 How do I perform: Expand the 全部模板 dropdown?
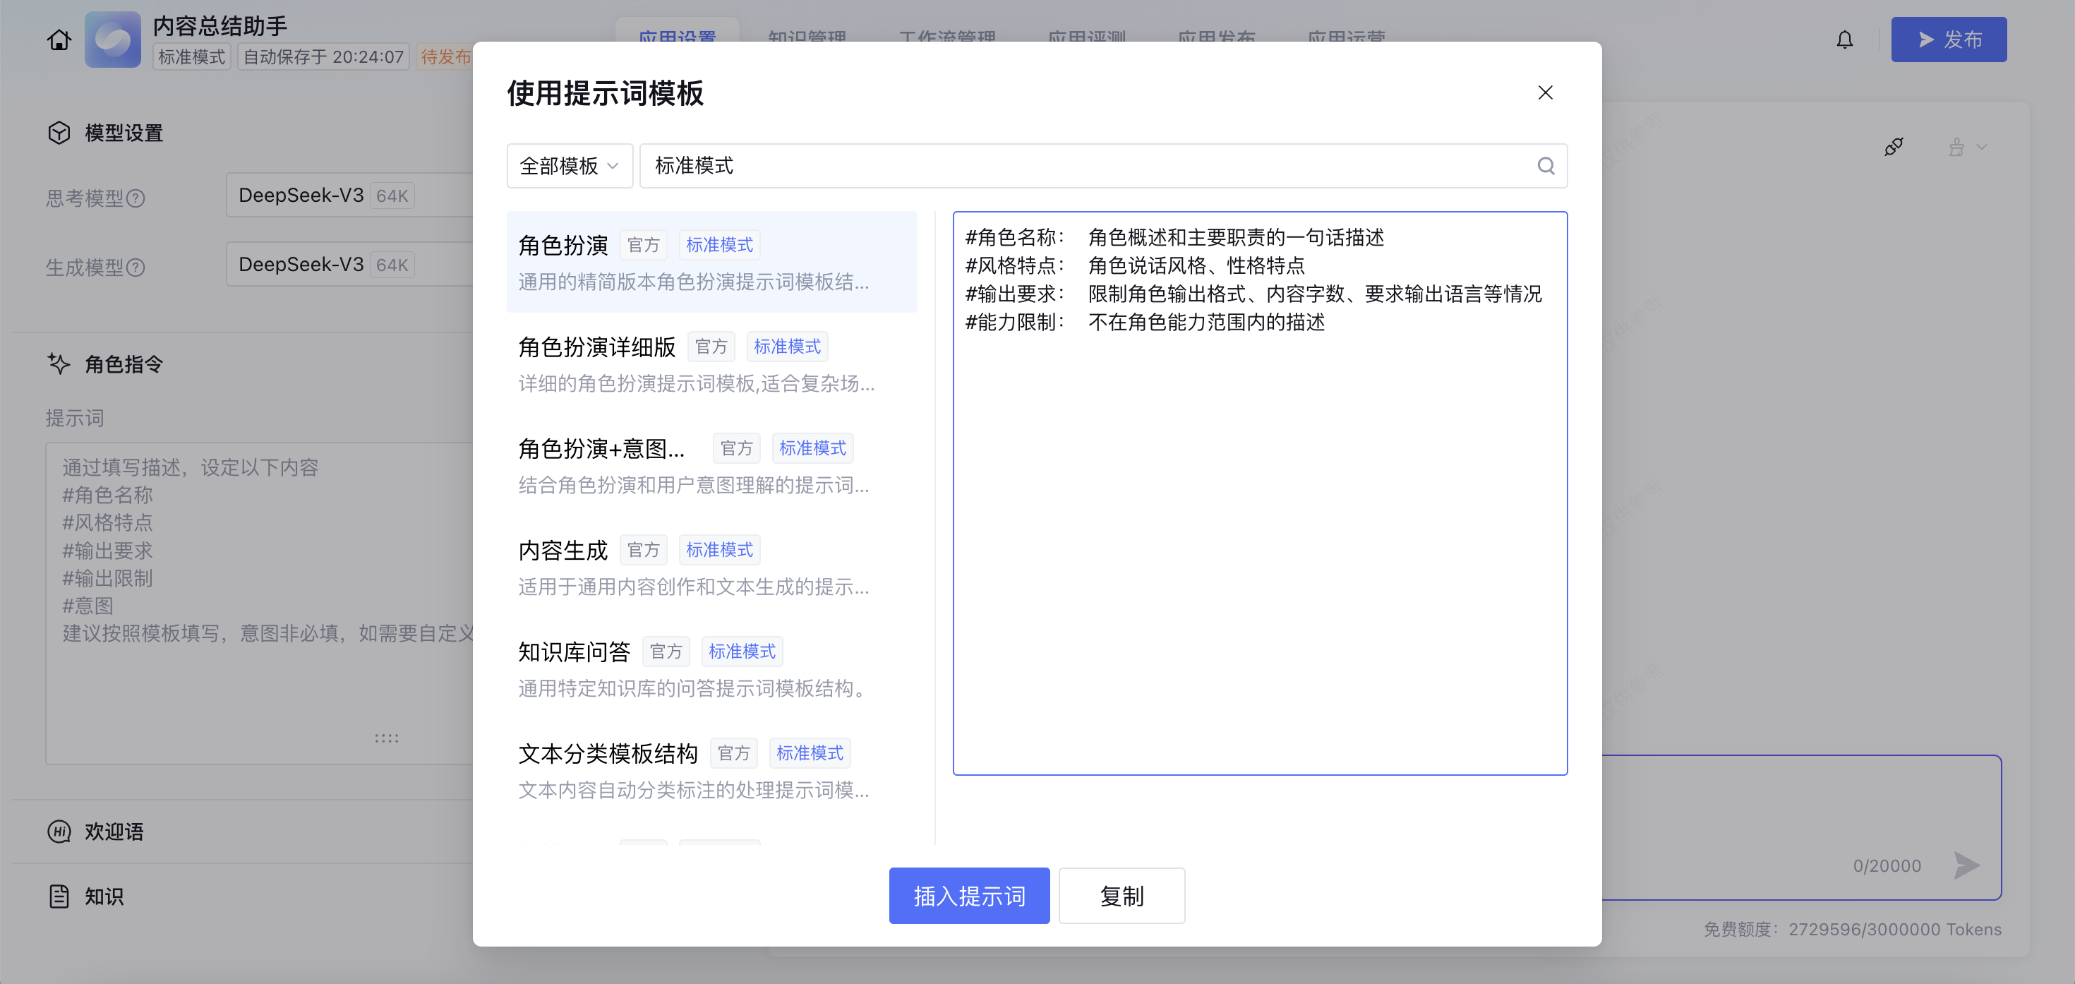(569, 166)
